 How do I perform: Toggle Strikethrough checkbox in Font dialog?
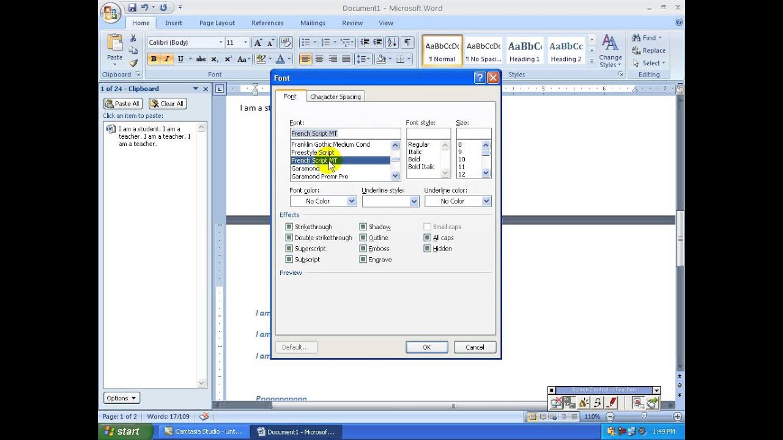pyautogui.click(x=289, y=227)
